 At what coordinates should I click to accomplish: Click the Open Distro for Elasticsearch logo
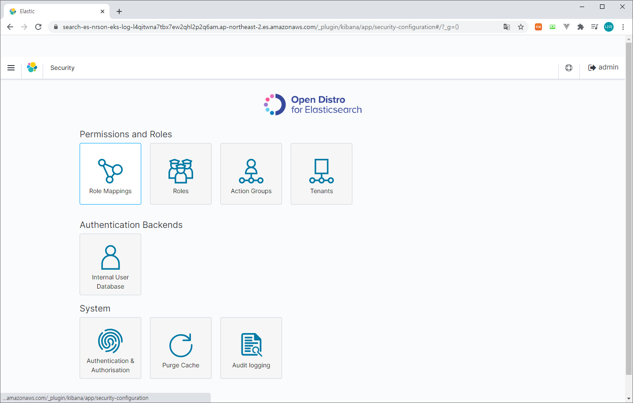click(x=313, y=105)
